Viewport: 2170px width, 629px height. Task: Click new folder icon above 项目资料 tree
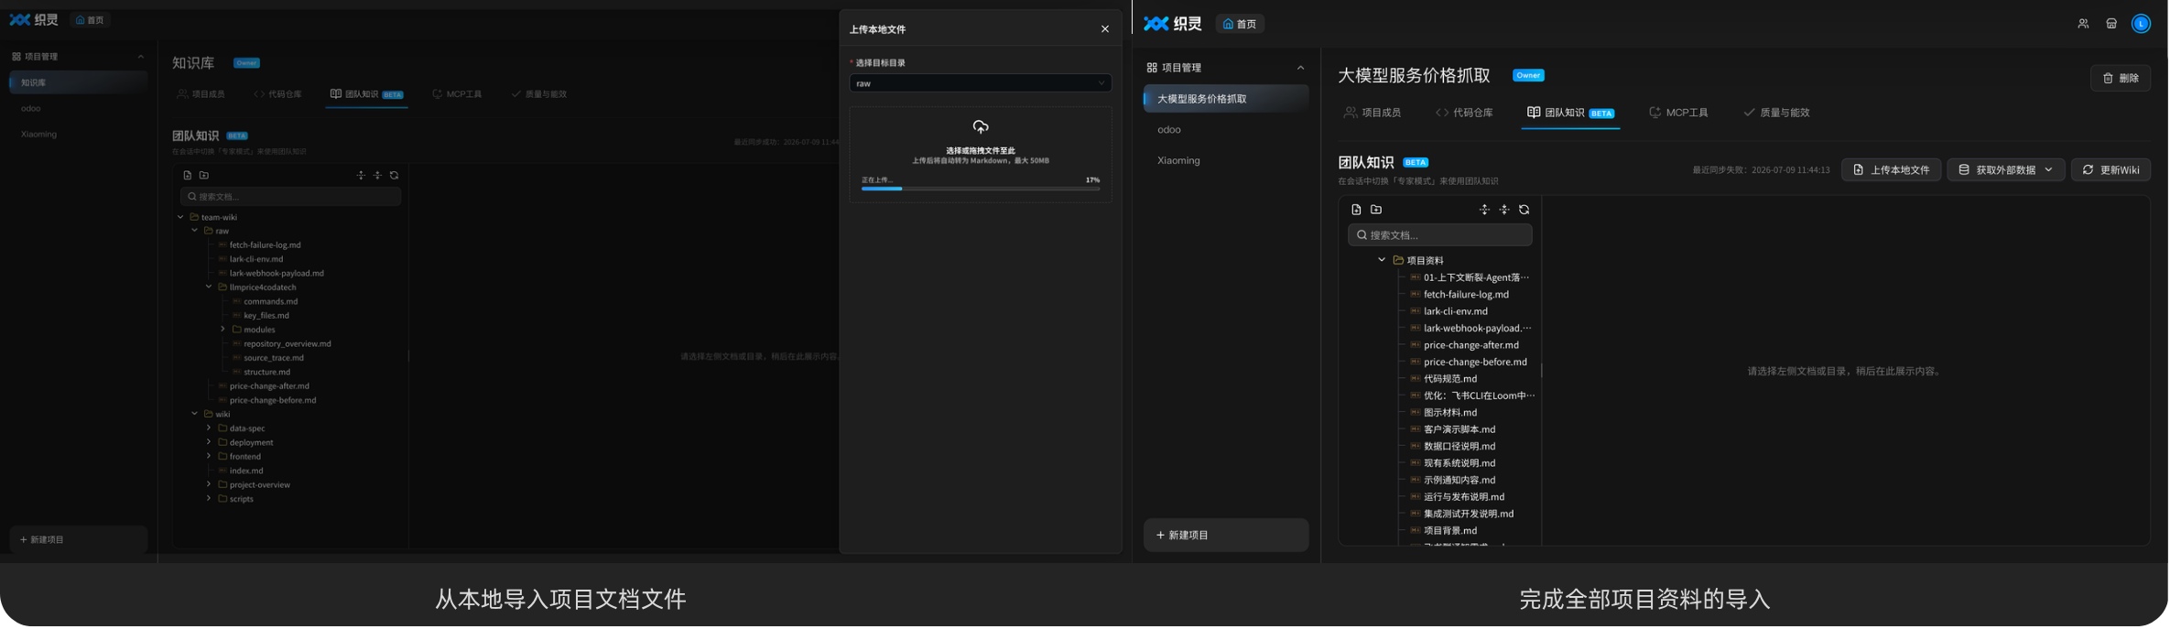tap(1376, 210)
